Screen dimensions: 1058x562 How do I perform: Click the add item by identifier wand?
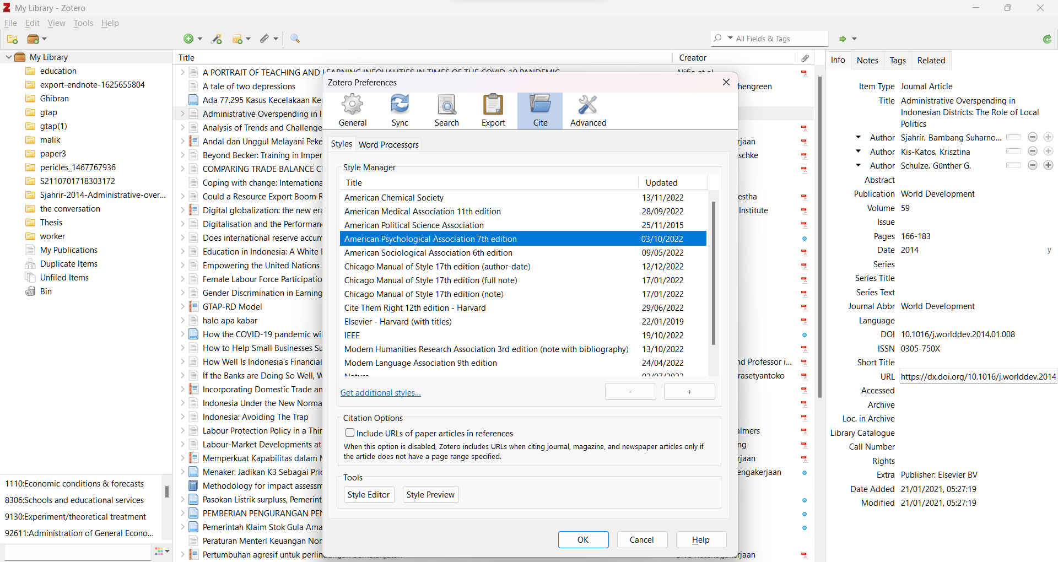click(217, 39)
